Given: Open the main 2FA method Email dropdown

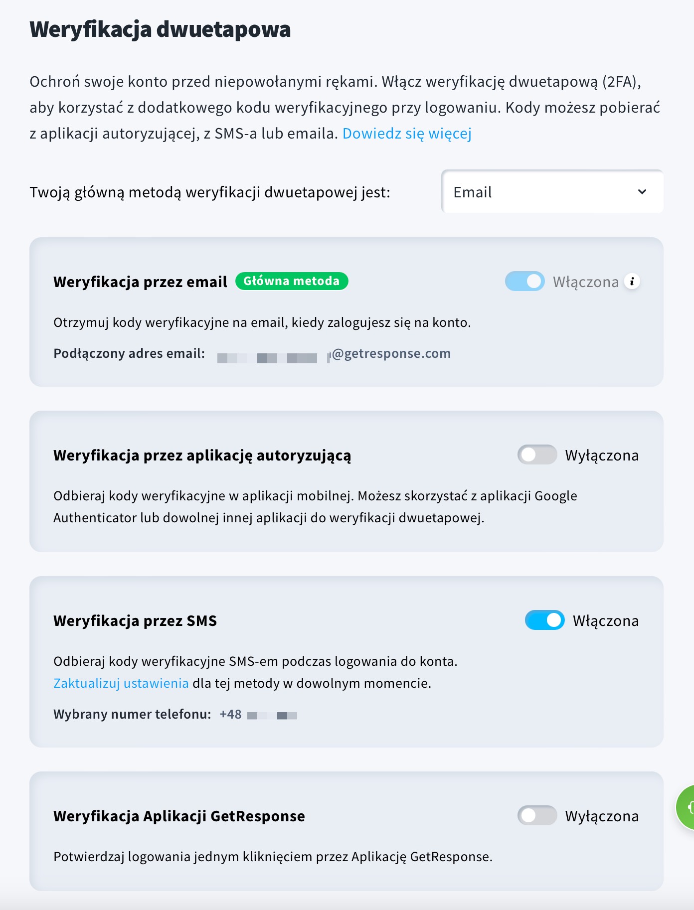Looking at the screenshot, I should 552,192.
